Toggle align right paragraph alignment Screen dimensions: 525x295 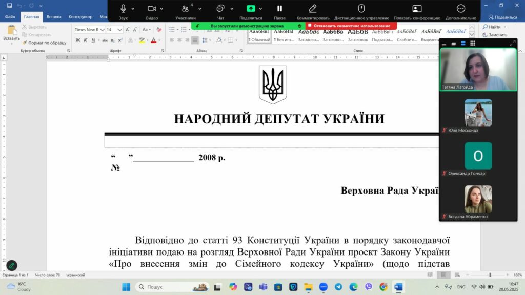(187, 40)
